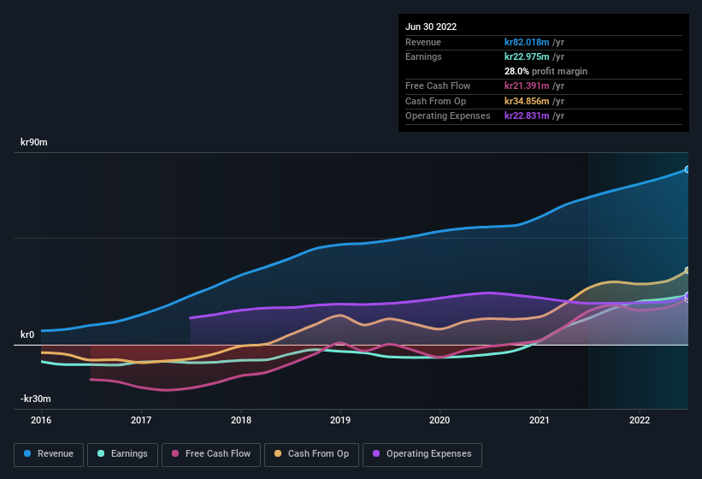Click the Revenue label in the tooltip
Image resolution: width=702 pixels, height=479 pixels.
click(423, 42)
